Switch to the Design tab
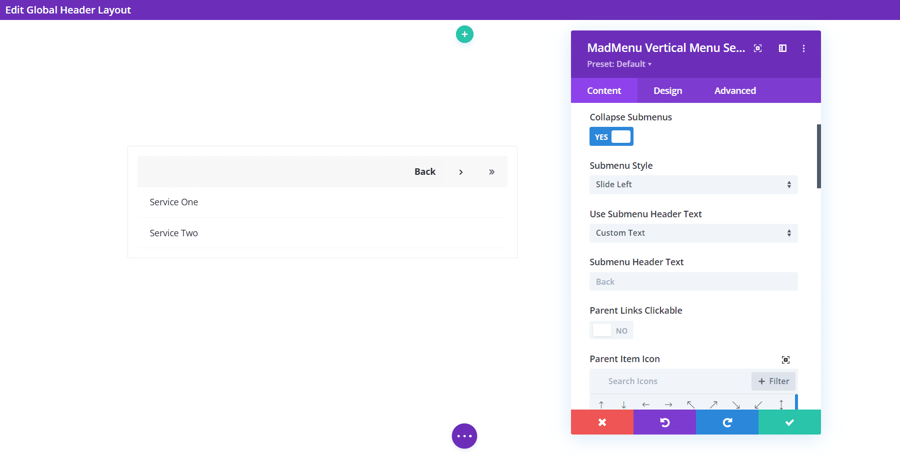This screenshot has width=900, height=463. (667, 90)
